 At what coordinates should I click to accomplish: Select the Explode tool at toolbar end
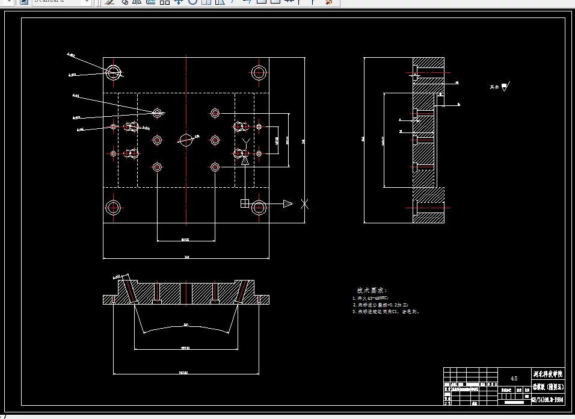329,1
